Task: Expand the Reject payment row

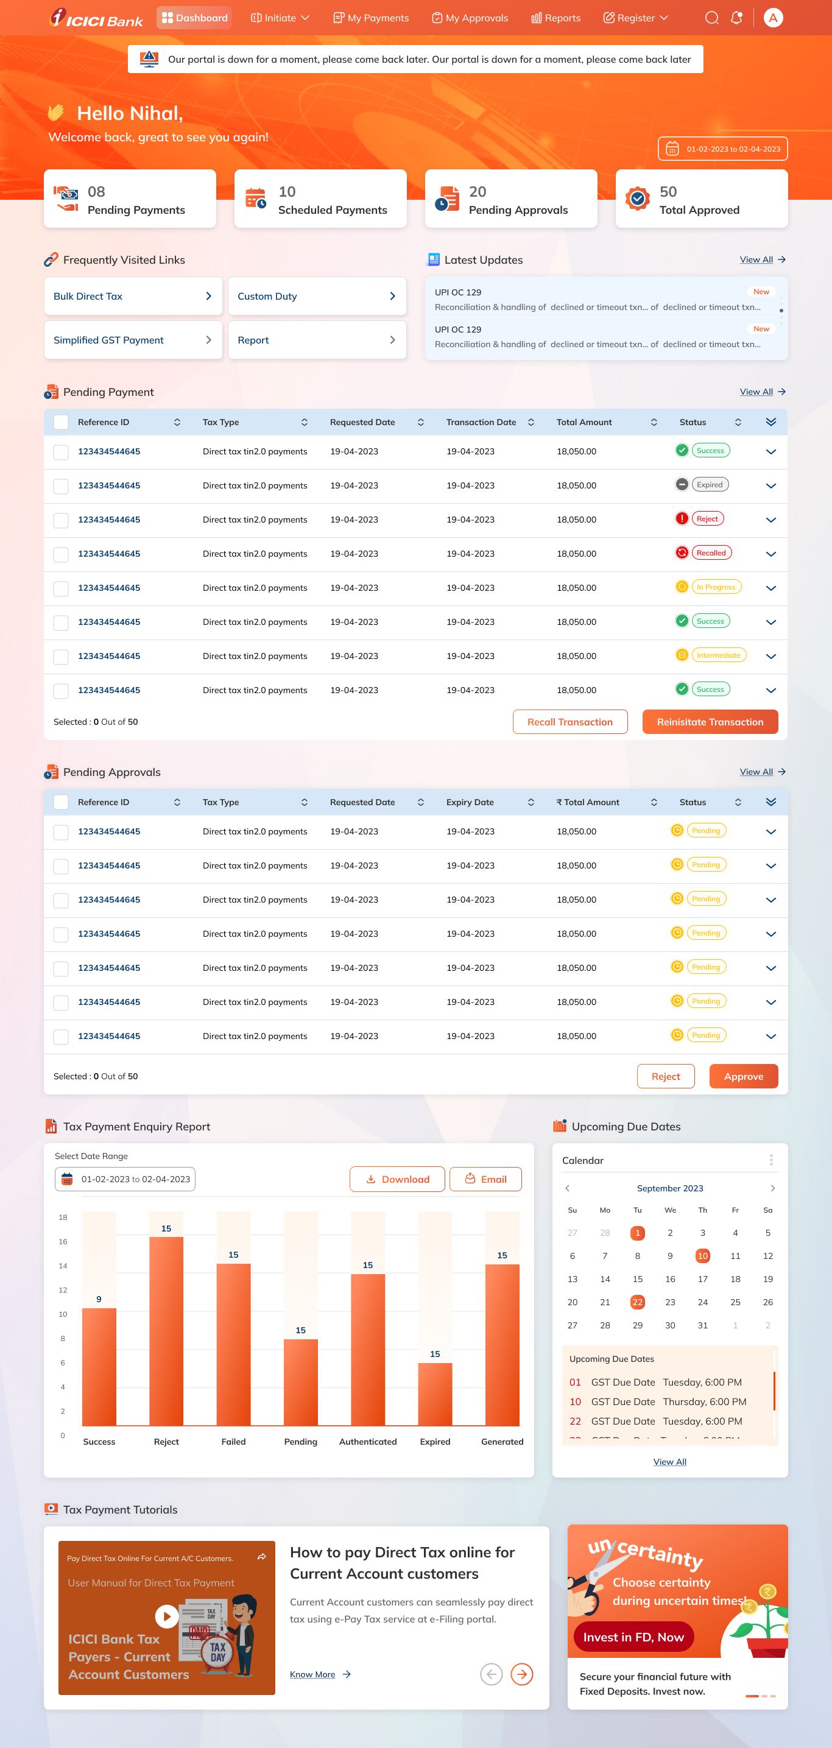Action: pos(771,520)
